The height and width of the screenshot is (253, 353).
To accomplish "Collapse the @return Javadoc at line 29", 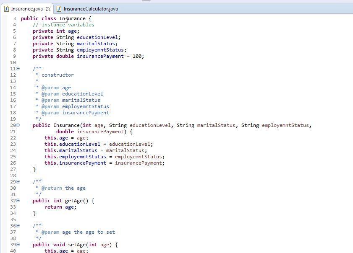I will pyautogui.click(x=17, y=182).
